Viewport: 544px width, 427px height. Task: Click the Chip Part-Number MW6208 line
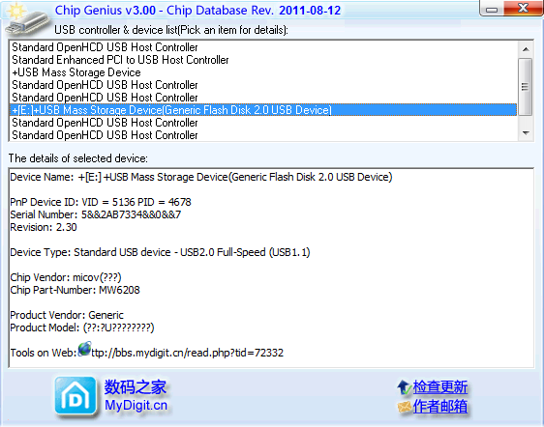coord(75,290)
